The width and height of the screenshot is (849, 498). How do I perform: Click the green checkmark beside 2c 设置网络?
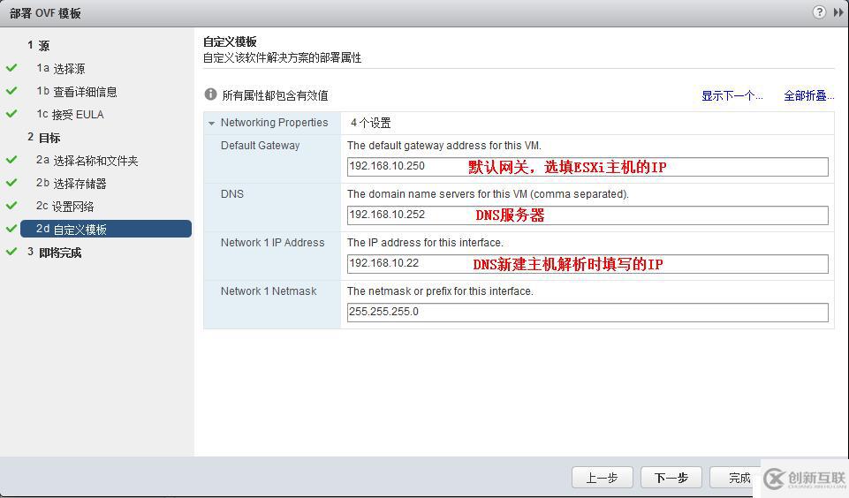pos(11,206)
